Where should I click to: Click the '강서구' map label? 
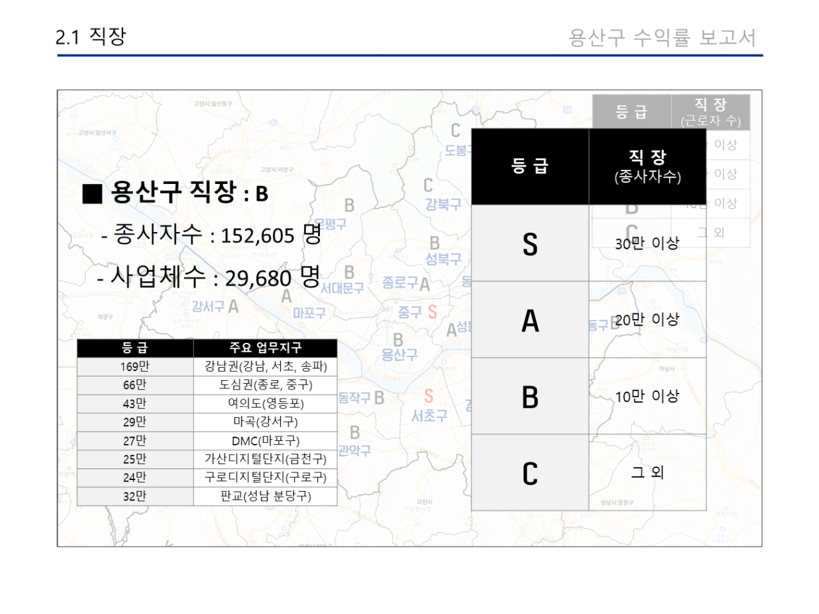[208, 307]
